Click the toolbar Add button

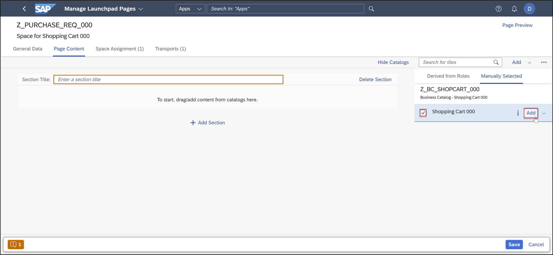[517, 62]
